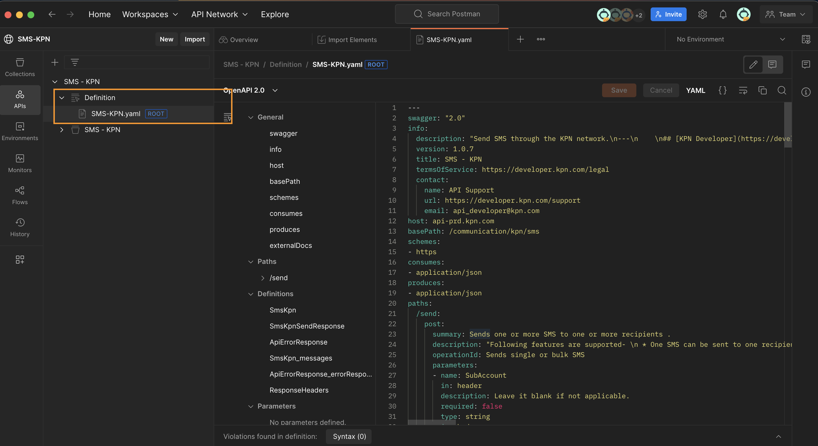Open the Environments sidebar panel
Viewport: 818px width, 446px height.
pyautogui.click(x=20, y=132)
